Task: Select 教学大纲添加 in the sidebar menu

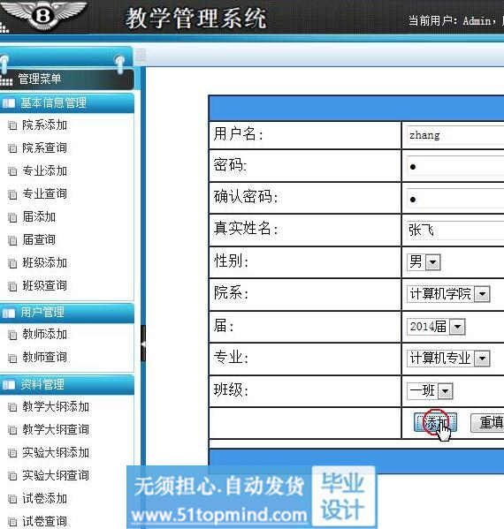Action: coord(56,407)
